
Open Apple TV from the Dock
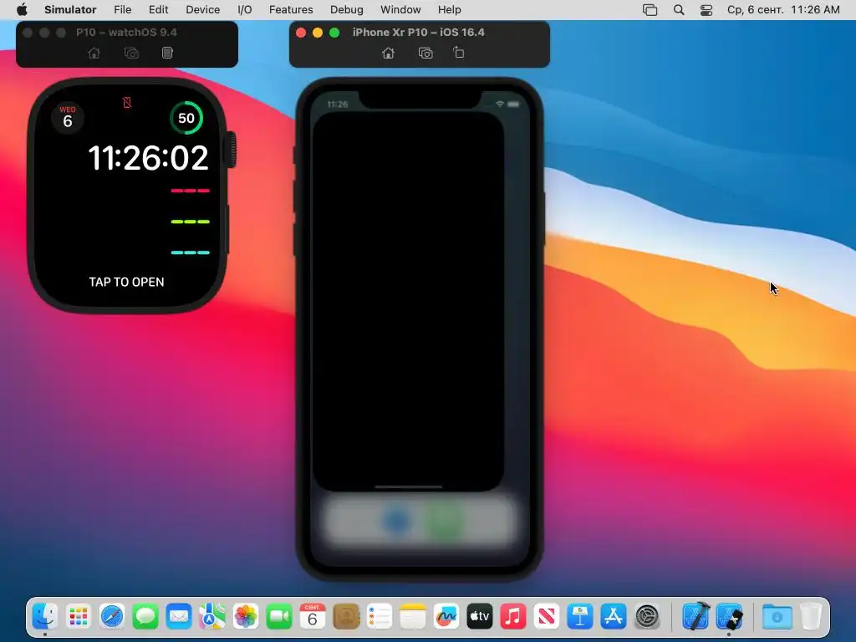pyautogui.click(x=479, y=616)
